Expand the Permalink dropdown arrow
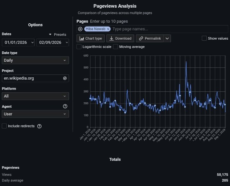 pos(167,38)
